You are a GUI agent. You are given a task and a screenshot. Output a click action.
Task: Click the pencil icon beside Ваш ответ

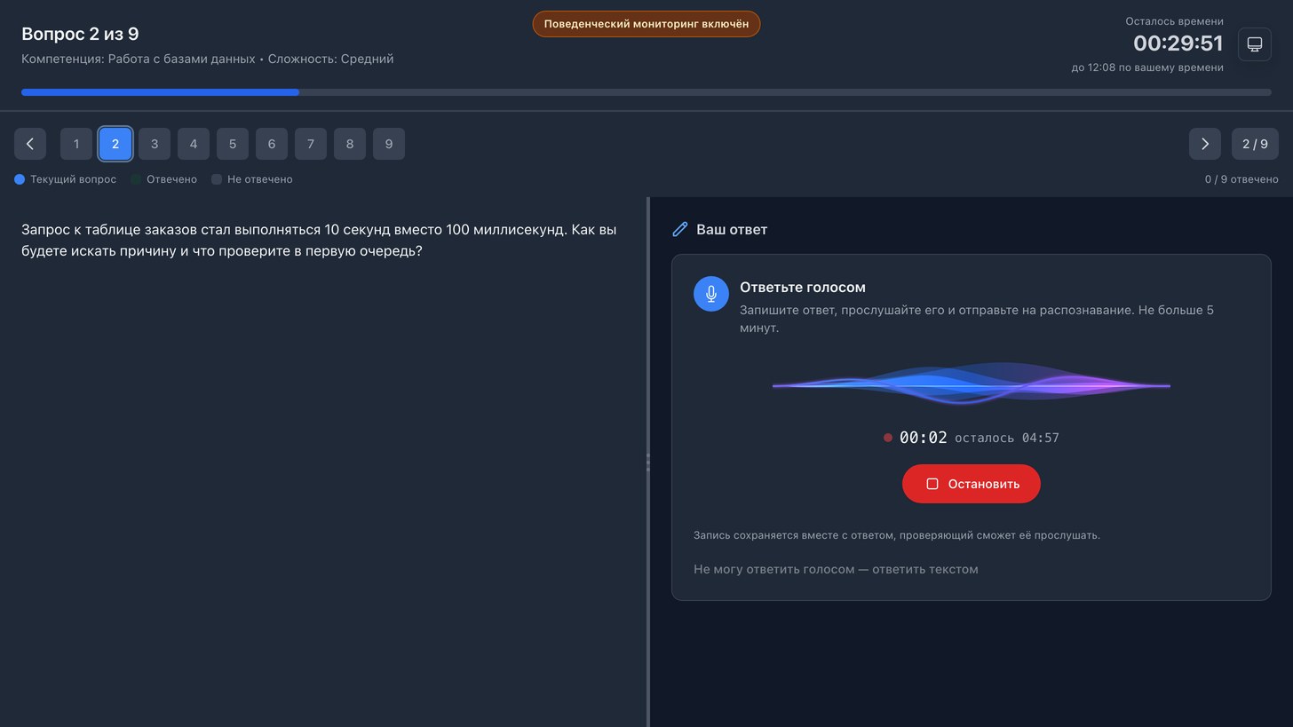[x=680, y=229]
